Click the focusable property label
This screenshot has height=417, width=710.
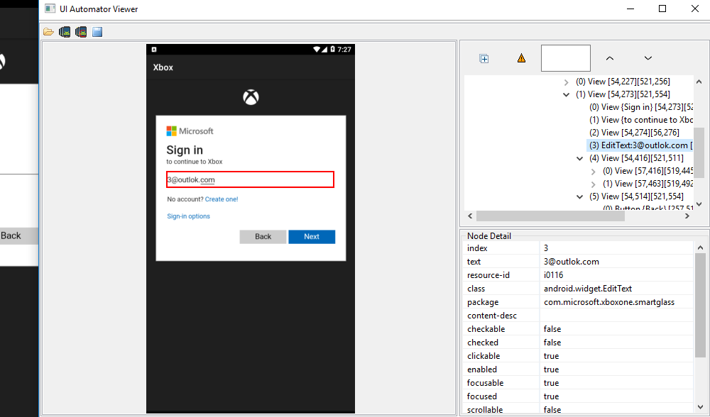pyautogui.click(x=486, y=383)
